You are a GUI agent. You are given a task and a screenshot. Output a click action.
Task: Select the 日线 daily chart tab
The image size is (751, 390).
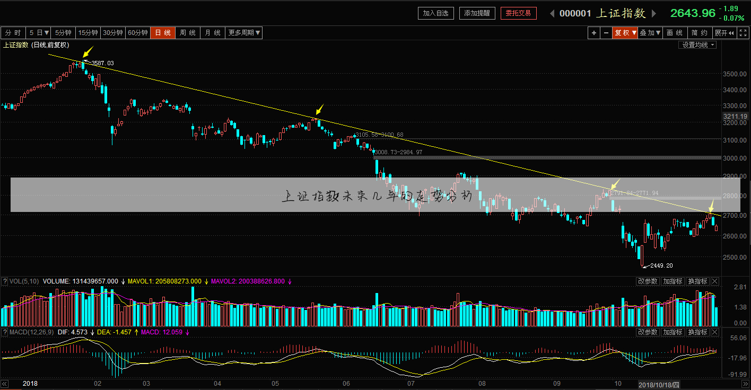pos(163,33)
